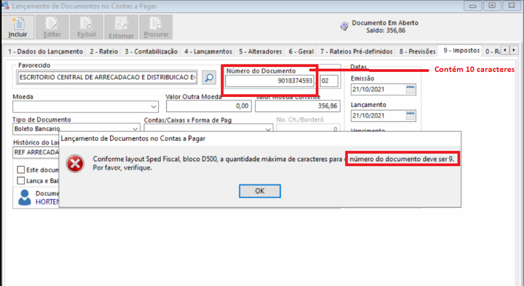Toggle the 'Este docum' checkbox
Image resolution: width=524 pixels, height=286 pixels.
[x=21, y=170]
